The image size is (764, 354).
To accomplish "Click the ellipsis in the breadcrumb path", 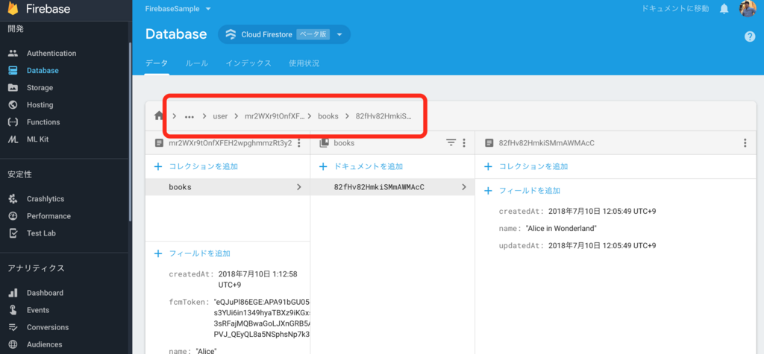I will [x=189, y=116].
